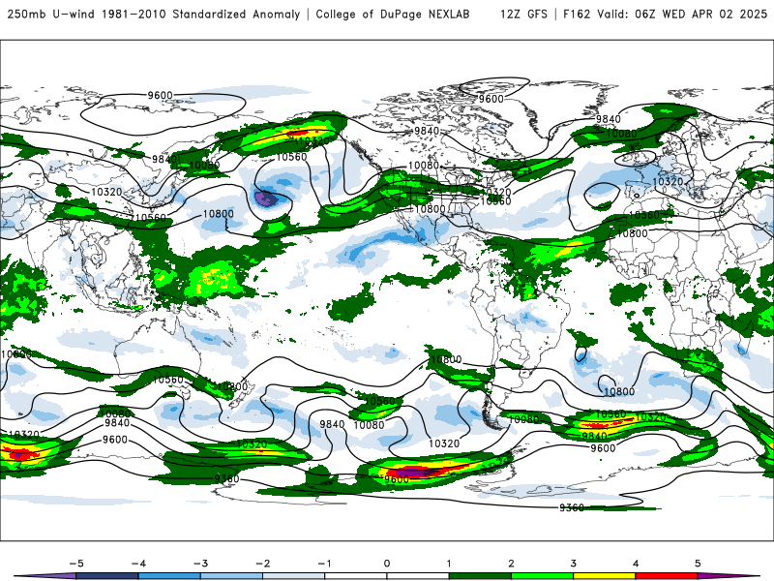The width and height of the screenshot is (774, 581).
Task: Click the 10080 contour label west of Scandinavia
Action: point(621,134)
